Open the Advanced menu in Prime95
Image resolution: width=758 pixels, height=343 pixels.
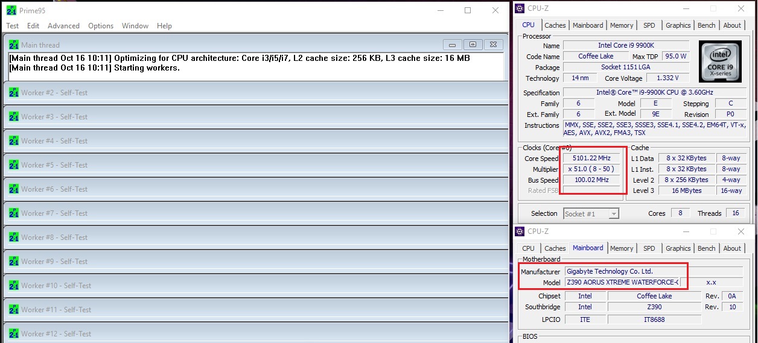63,26
